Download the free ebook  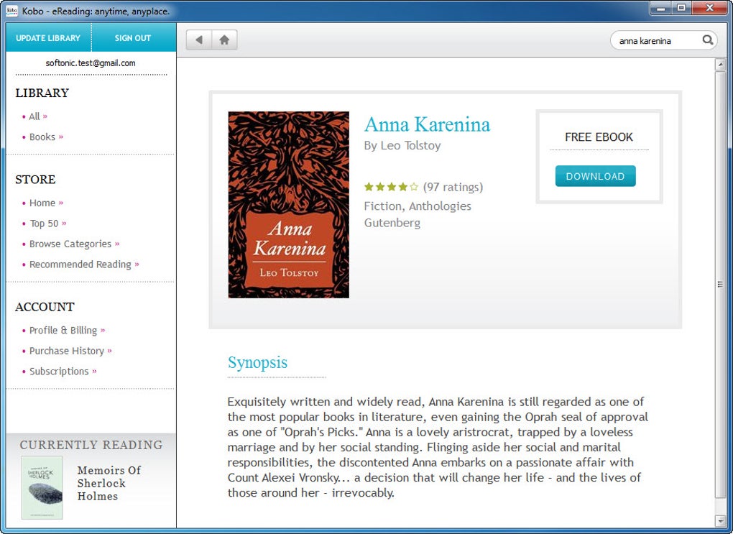(x=595, y=176)
